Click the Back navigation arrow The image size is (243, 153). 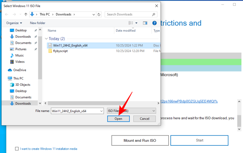pos(6,14)
